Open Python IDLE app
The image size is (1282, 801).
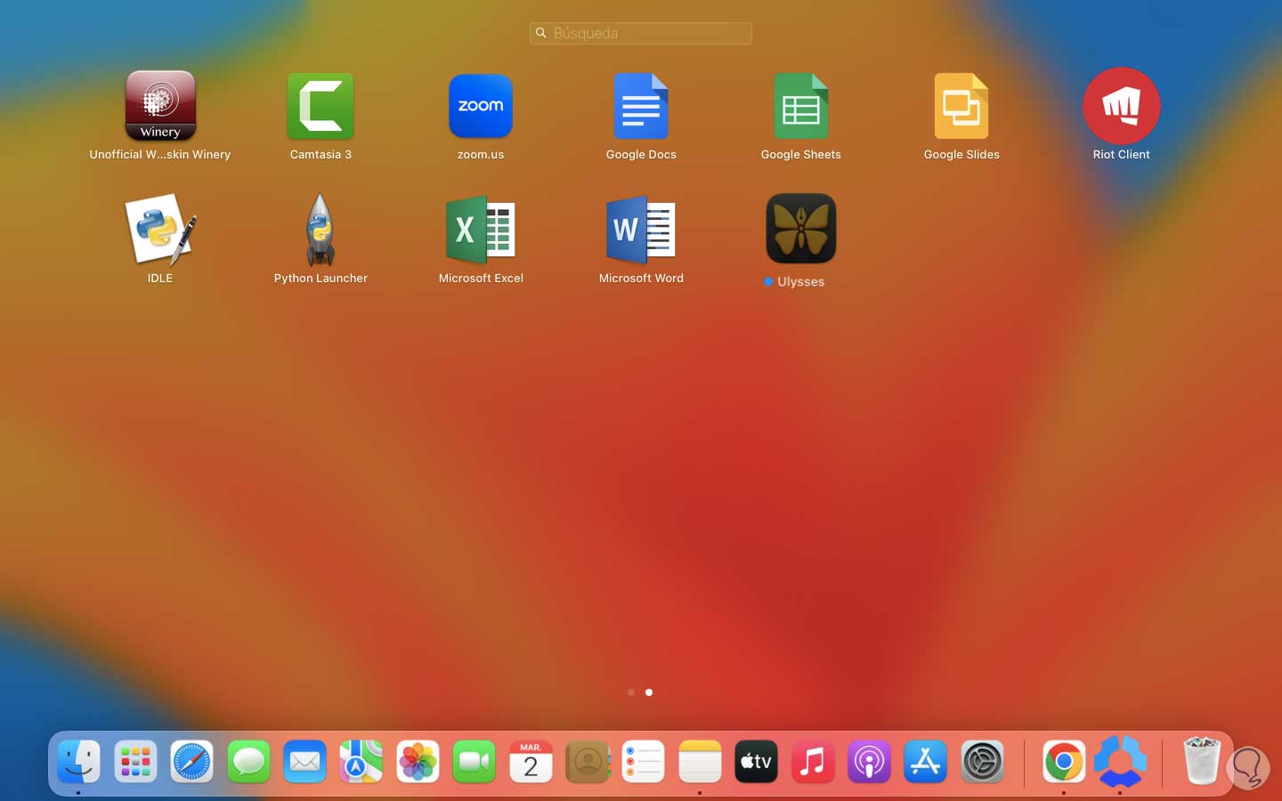tap(160, 230)
